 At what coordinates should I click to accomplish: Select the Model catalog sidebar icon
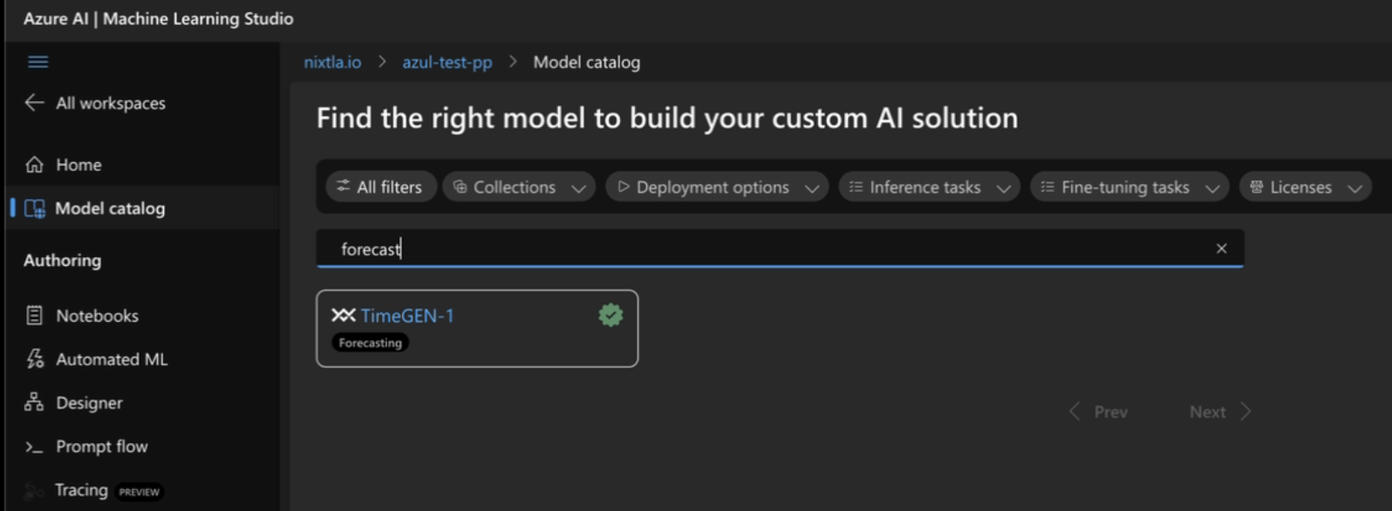35,208
